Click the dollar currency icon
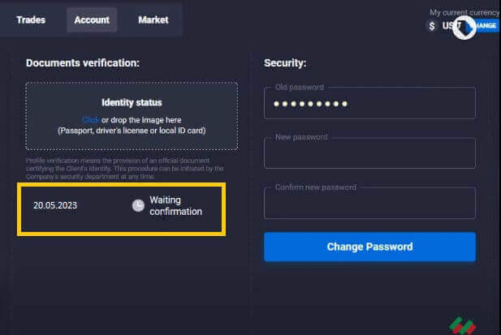This screenshot has height=335, width=501. pyautogui.click(x=432, y=26)
